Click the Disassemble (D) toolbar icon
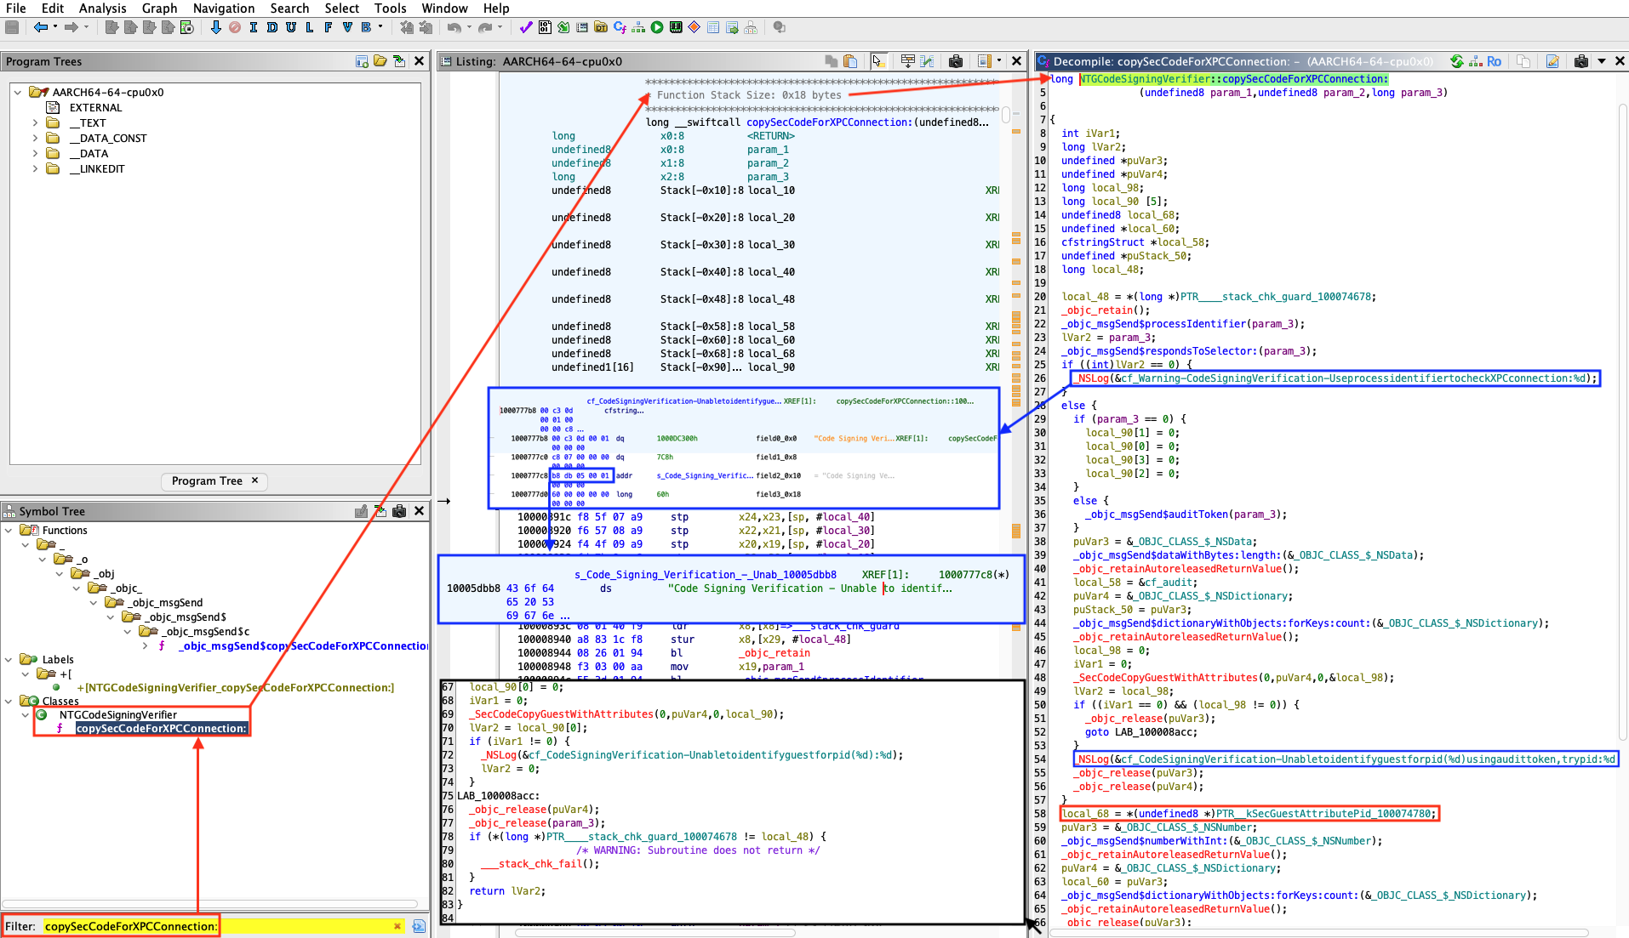 pos(271,27)
